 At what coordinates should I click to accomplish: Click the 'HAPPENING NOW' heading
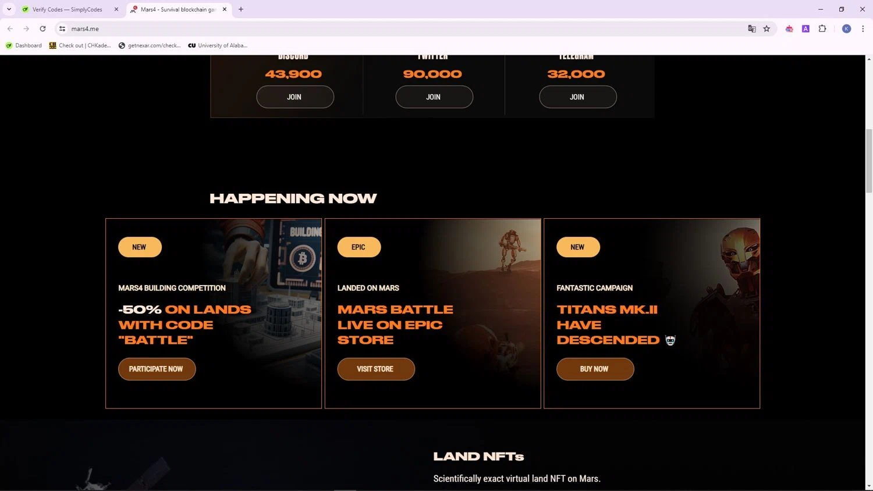[x=293, y=198]
